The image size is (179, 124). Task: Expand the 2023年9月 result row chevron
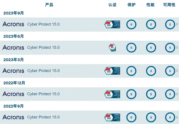(177, 24)
